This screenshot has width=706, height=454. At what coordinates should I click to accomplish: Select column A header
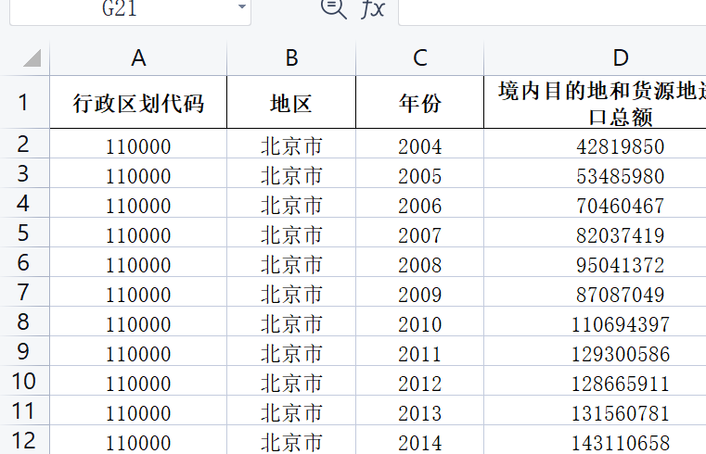138,58
